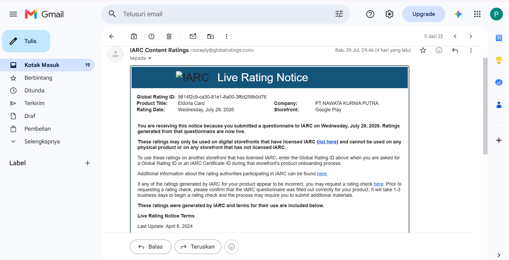Open the rating check 'here' link
Screen dimensions: 509x260
[378, 184]
